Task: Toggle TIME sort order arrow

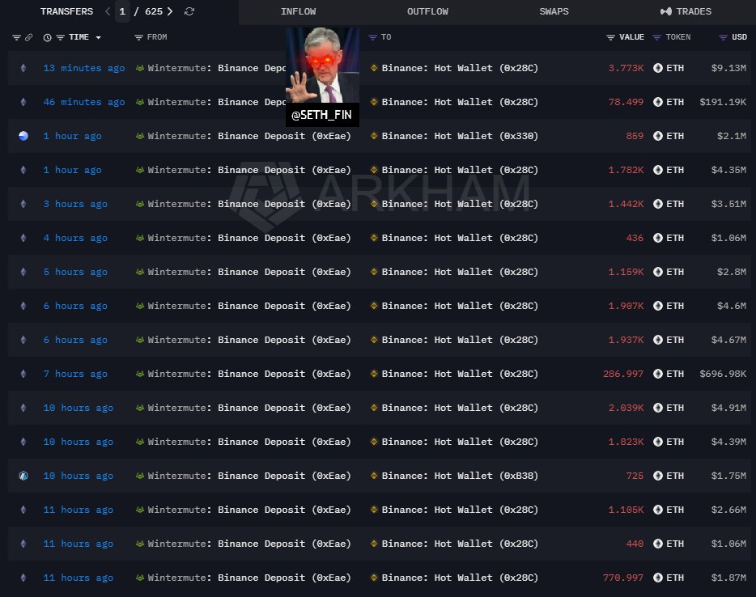Action: click(99, 37)
